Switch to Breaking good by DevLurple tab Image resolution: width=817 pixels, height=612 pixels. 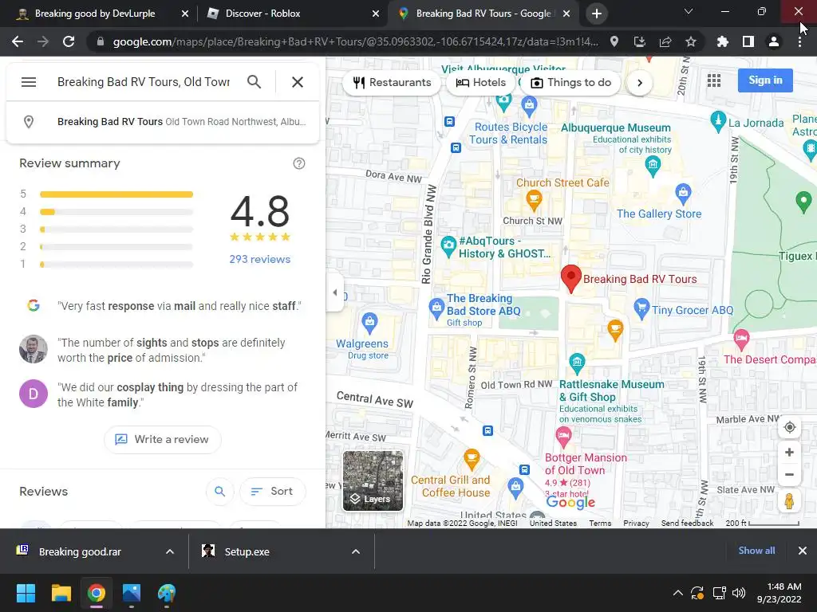coord(95,14)
